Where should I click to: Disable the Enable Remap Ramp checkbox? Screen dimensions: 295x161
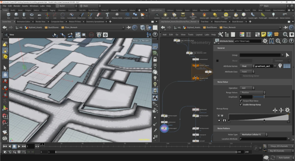[x=241, y=105]
